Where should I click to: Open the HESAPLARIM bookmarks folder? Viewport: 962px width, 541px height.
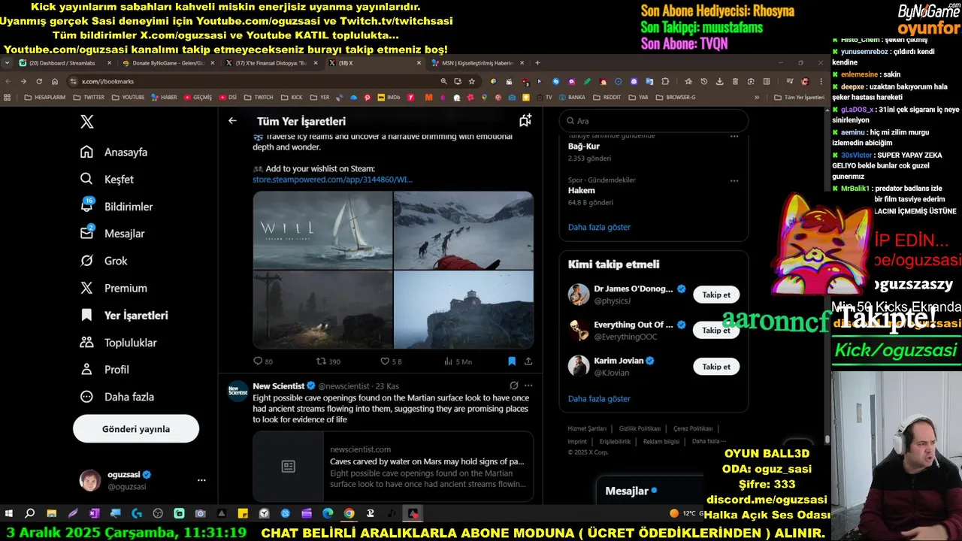pyautogui.click(x=45, y=97)
